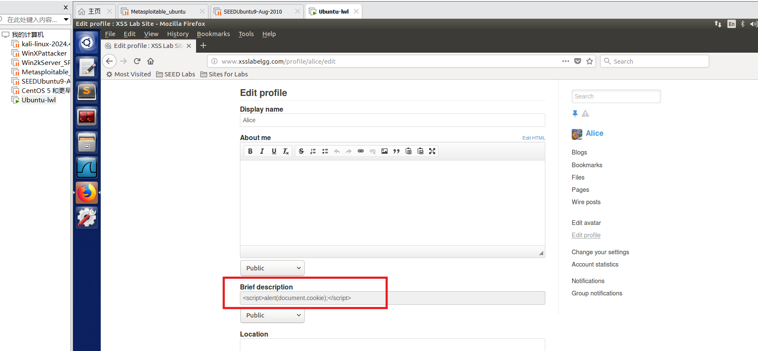758x351 pixels.
Task: Open Alice profile link
Action: 594,133
